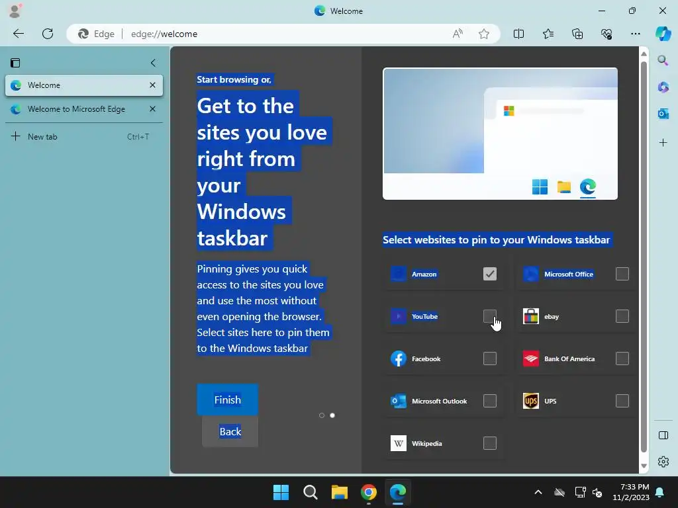Viewport: 678px width, 508px height.
Task: Toggle the sidebar visibility icon
Action: (x=663, y=435)
